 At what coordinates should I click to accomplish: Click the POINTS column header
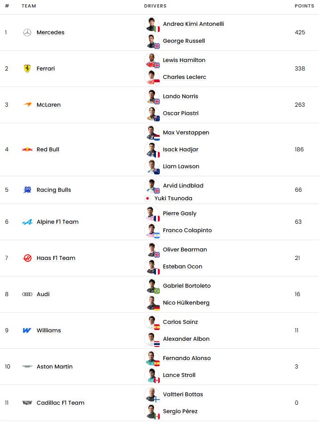304,6
